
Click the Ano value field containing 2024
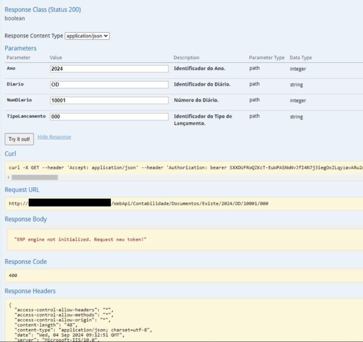(x=109, y=69)
